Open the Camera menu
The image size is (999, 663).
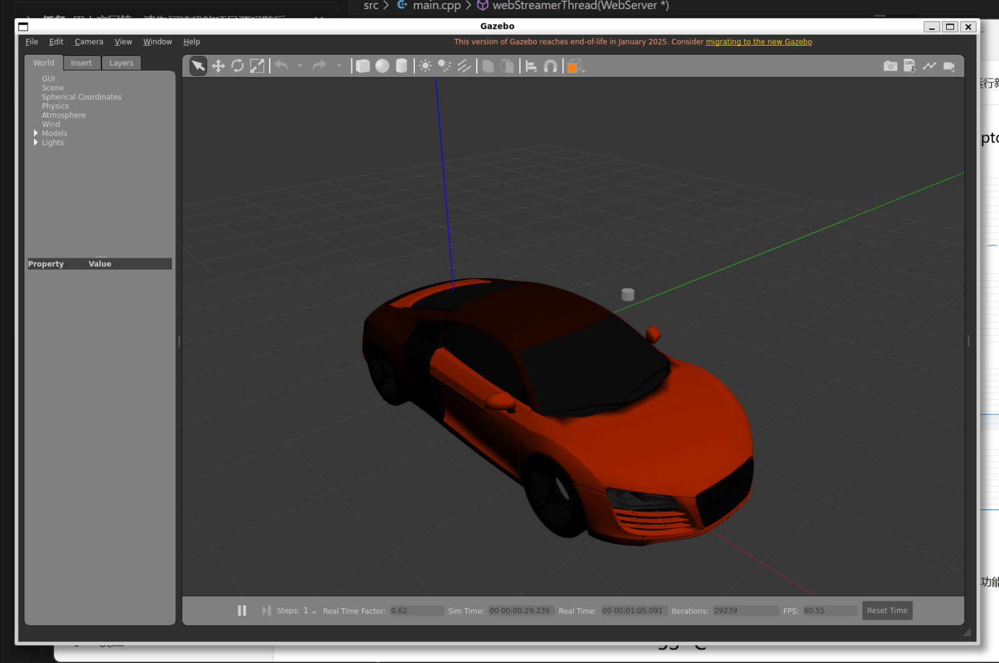(89, 42)
